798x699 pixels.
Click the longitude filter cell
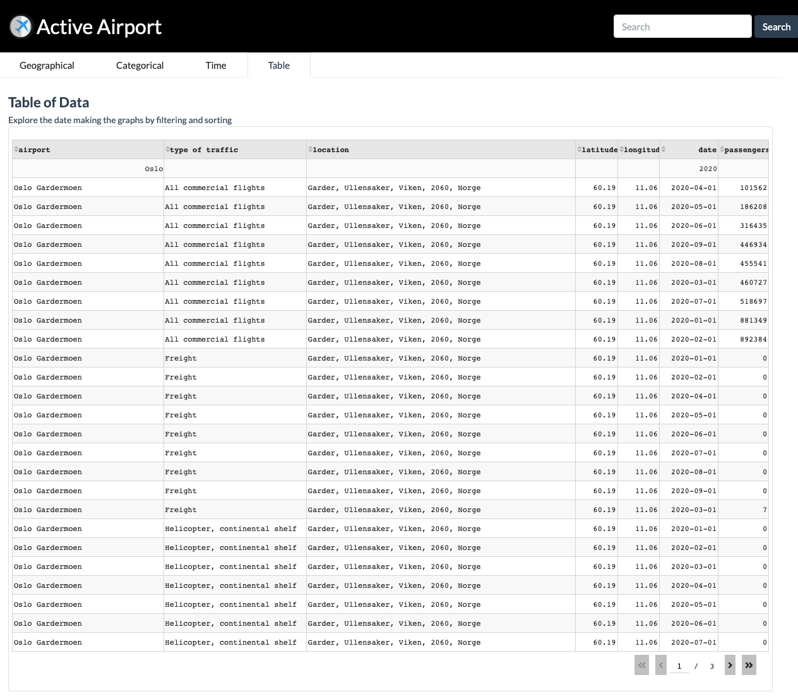(638, 169)
